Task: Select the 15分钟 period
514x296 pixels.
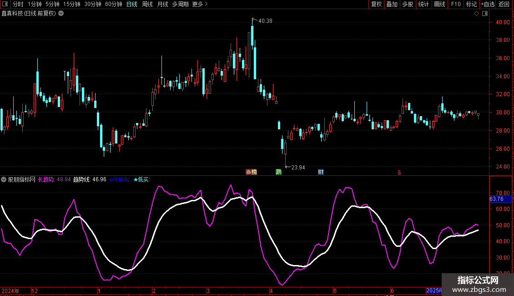Action: (x=72, y=4)
